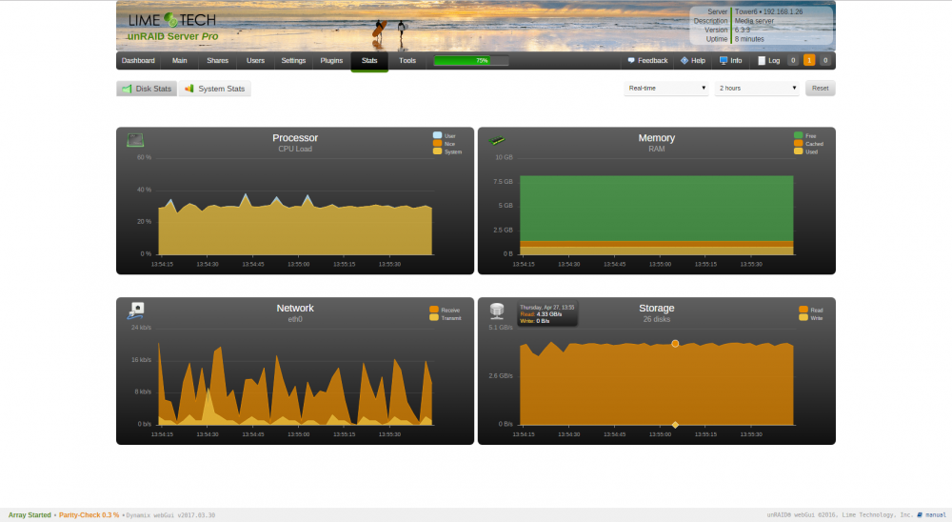Image resolution: width=952 pixels, height=522 pixels.
Task: Click the eth0 subtitle
Action: (295, 319)
